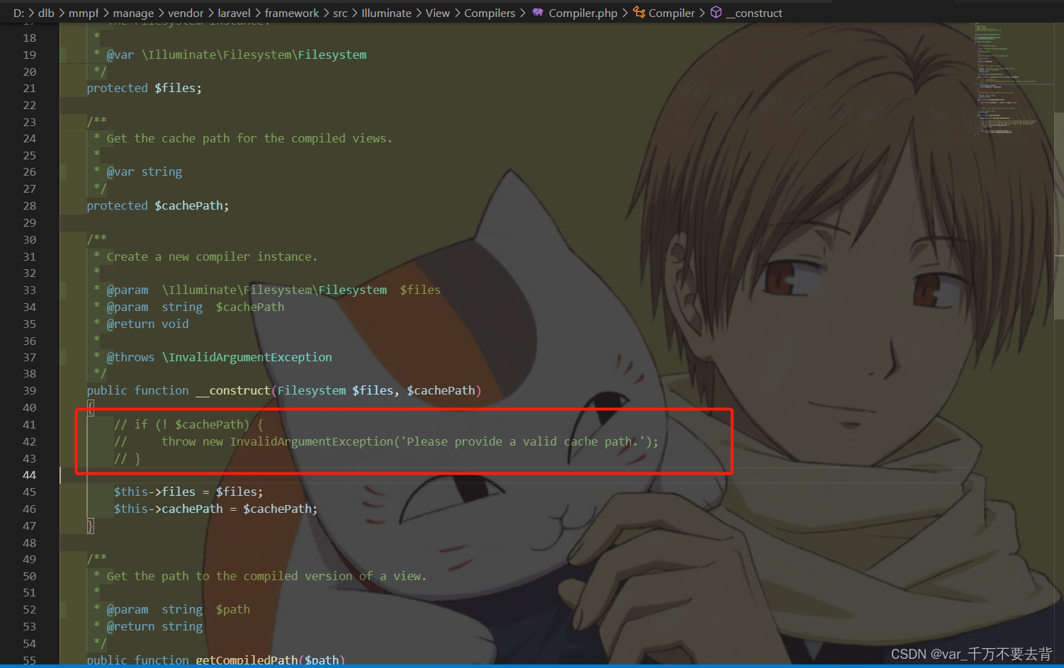Viewport: 1064px width, 668px height.
Task: Click '@var string' on line 26
Action: coord(144,171)
